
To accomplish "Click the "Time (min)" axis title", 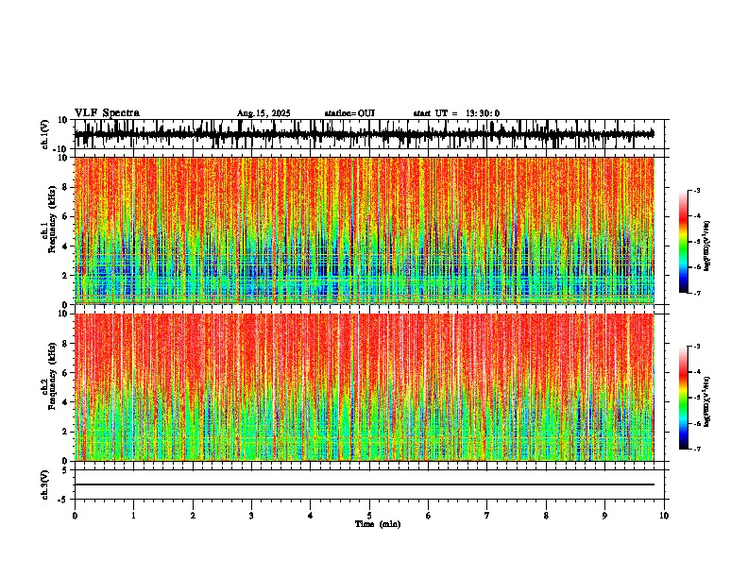I will [378, 524].
